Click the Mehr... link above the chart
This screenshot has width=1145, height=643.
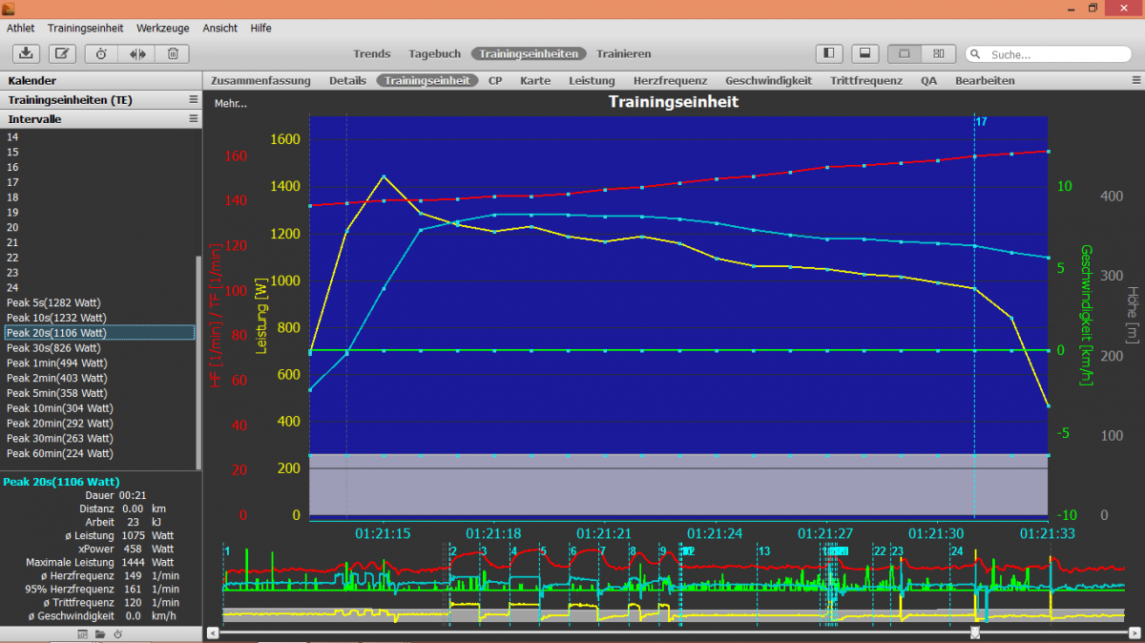(230, 103)
